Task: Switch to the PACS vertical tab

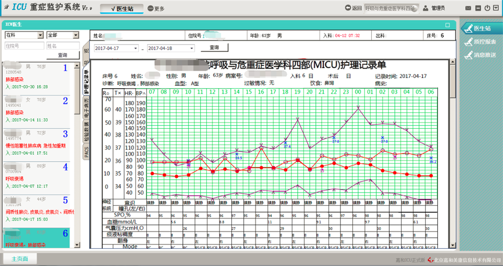Action: click(86, 152)
